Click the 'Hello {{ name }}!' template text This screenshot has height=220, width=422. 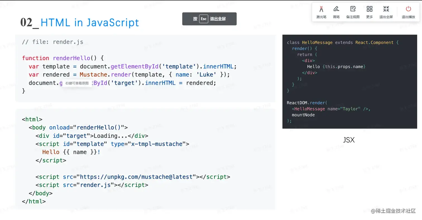71,152
